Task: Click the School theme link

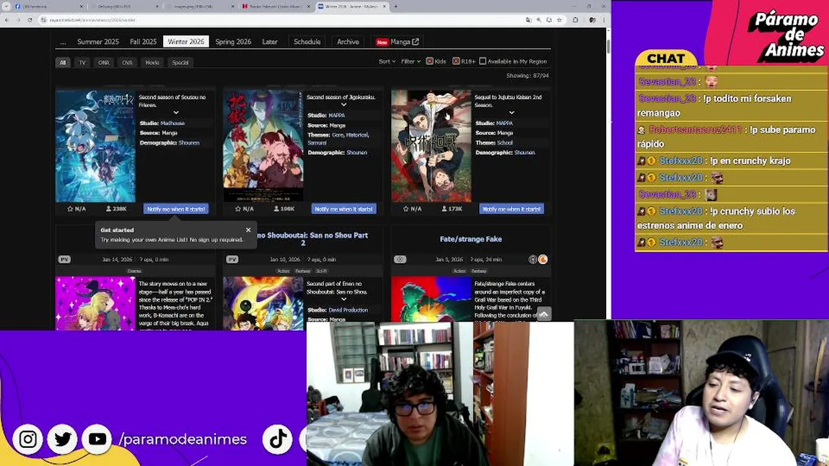Action: [x=505, y=142]
